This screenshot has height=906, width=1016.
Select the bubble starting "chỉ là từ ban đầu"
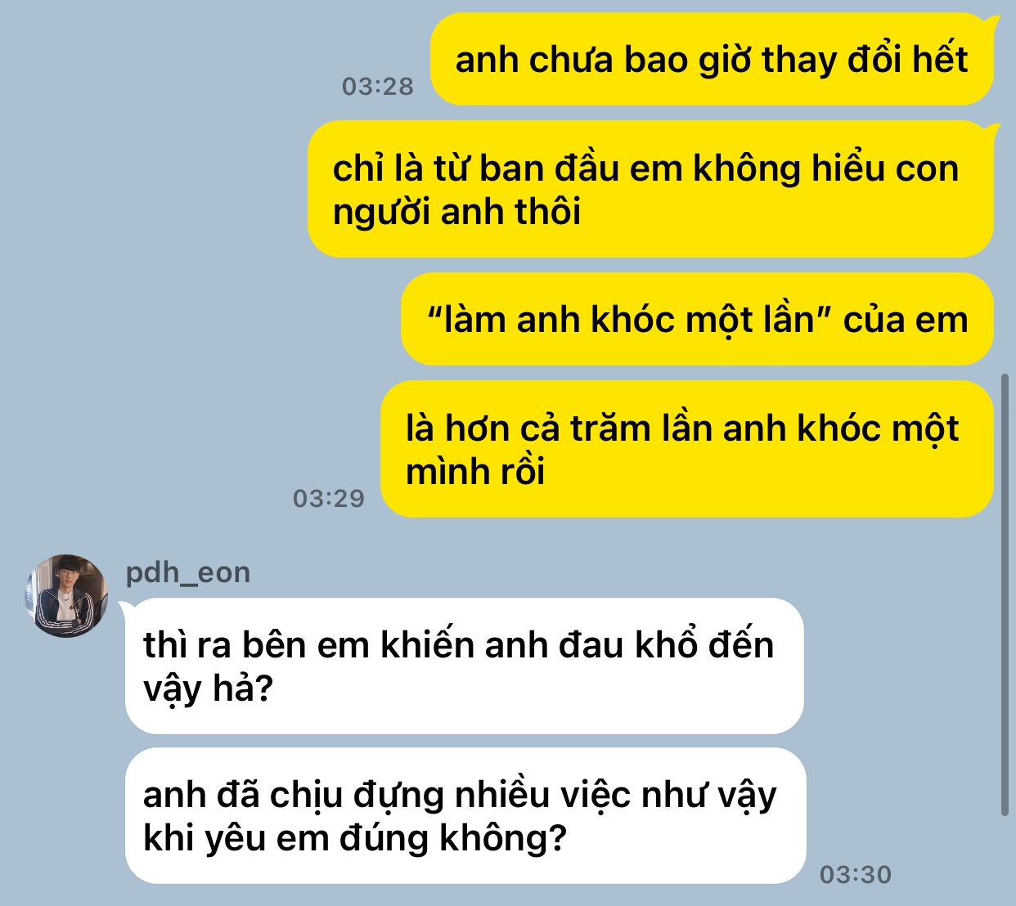(x=650, y=189)
